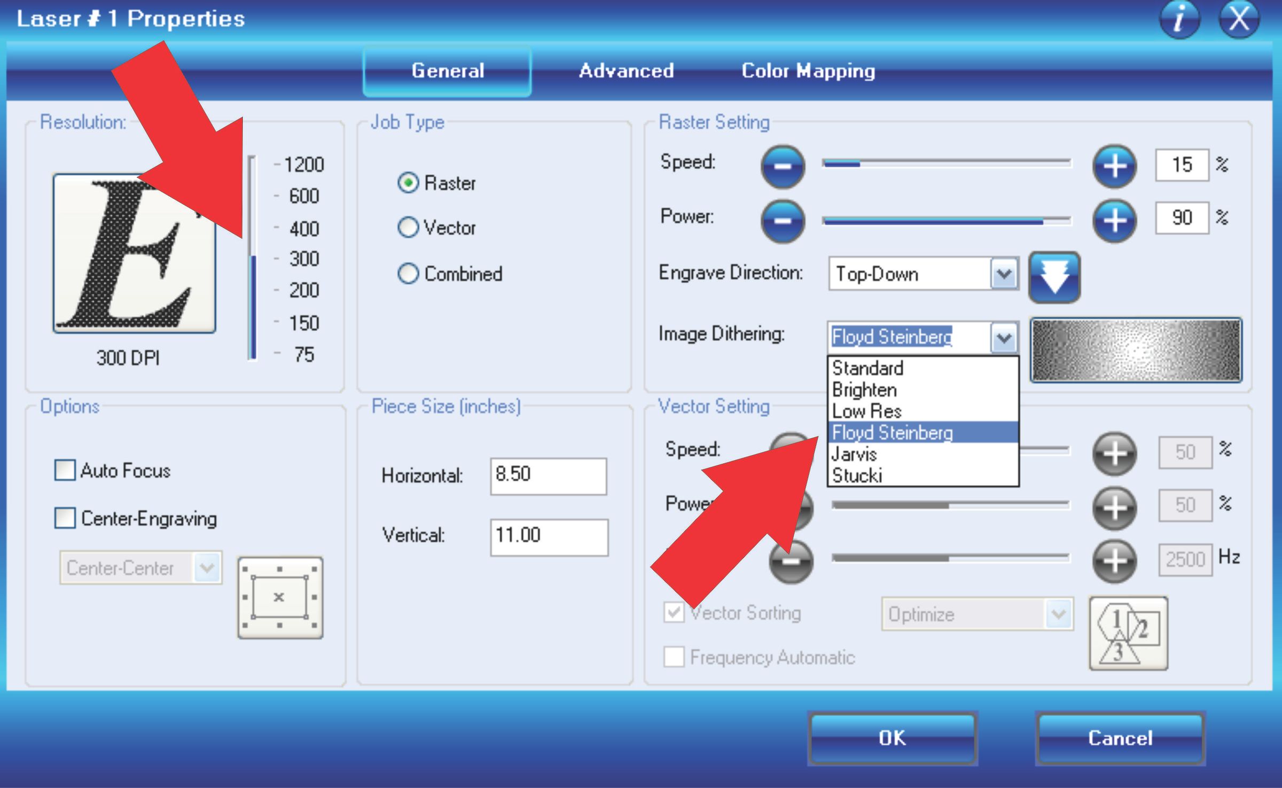Increase raster power with plus button
Screen dimensions: 1282x788
tap(1114, 221)
